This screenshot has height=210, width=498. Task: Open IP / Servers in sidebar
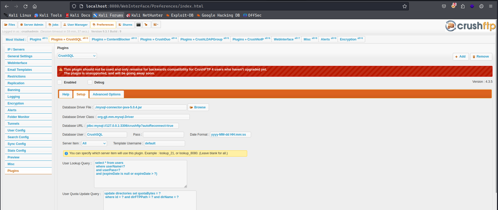click(28, 50)
